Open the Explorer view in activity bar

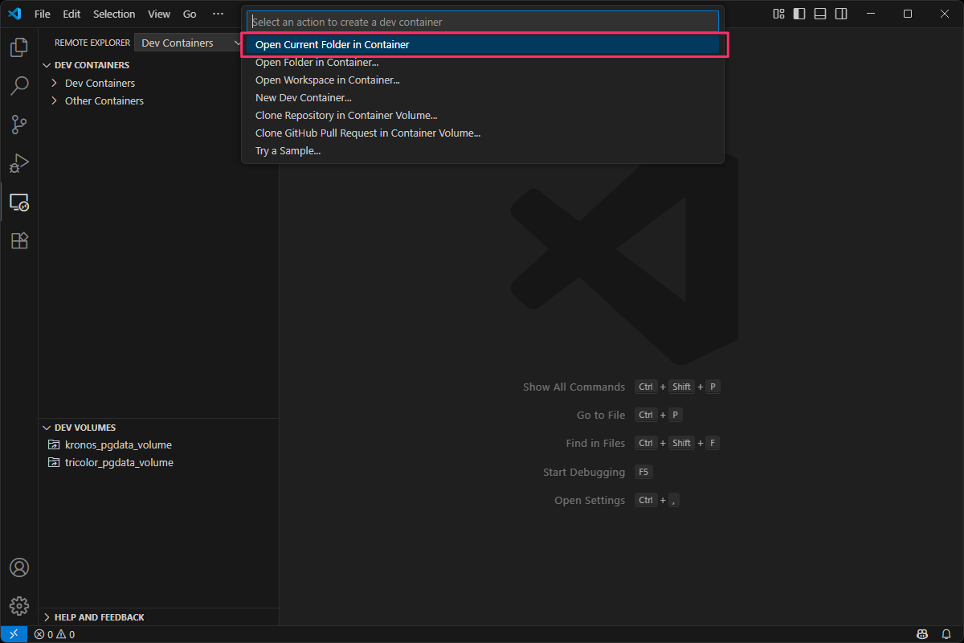(x=19, y=47)
